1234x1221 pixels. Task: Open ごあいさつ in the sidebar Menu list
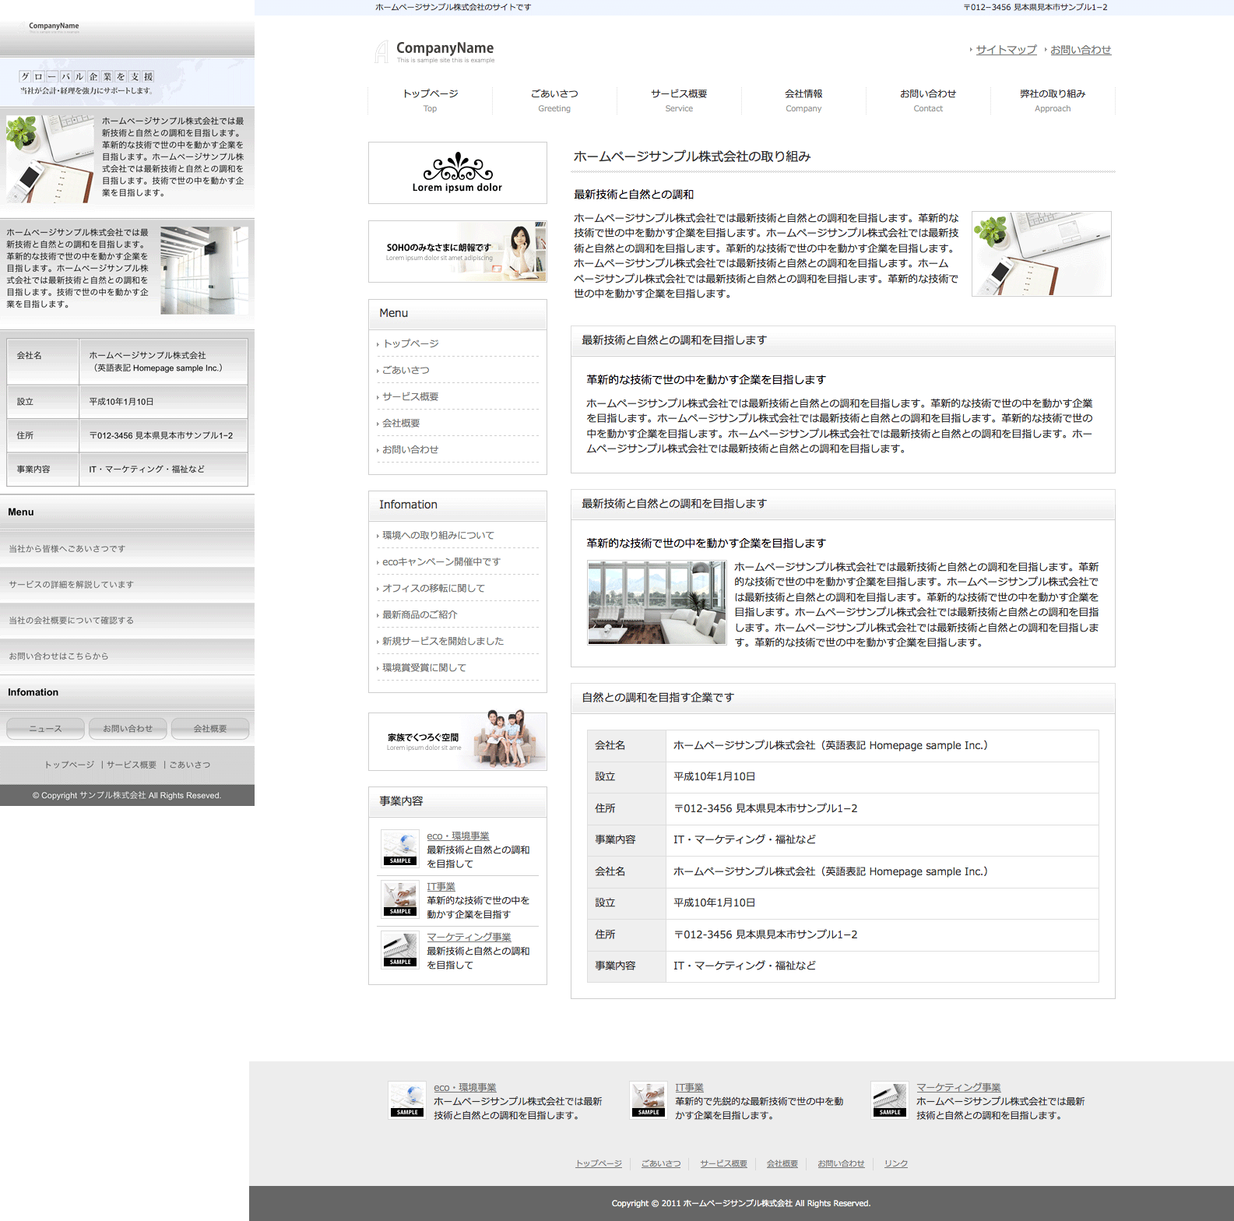point(406,370)
